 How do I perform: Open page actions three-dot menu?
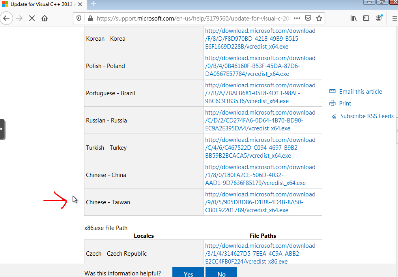(297, 18)
